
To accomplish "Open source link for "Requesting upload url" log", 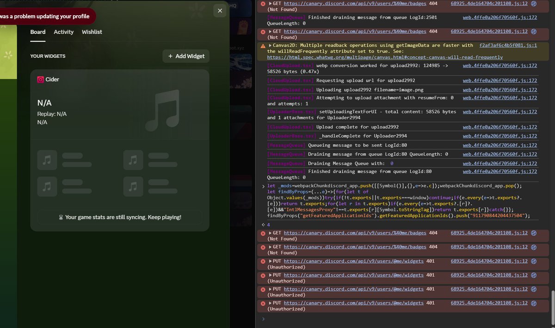I will click(x=500, y=80).
